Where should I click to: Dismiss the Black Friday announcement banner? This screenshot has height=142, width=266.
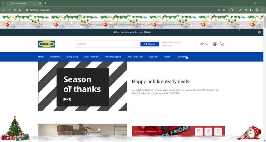(x=260, y=25)
